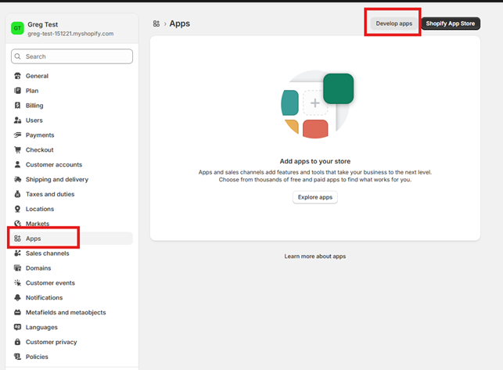Click the Develop apps button
The height and width of the screenshot is (370, 503).
394,23
